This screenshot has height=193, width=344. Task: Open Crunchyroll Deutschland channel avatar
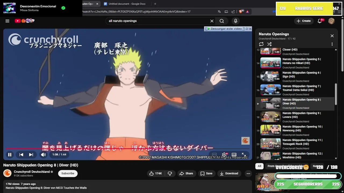tap(7, 173)
